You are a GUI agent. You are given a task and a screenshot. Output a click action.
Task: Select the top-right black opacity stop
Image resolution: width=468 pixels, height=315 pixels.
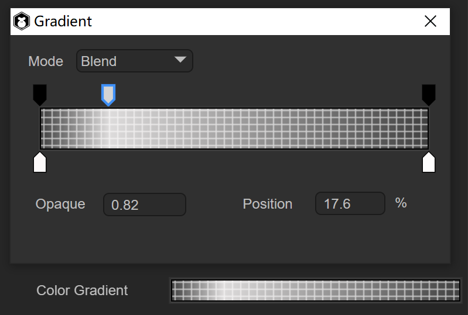pos(429,94)
